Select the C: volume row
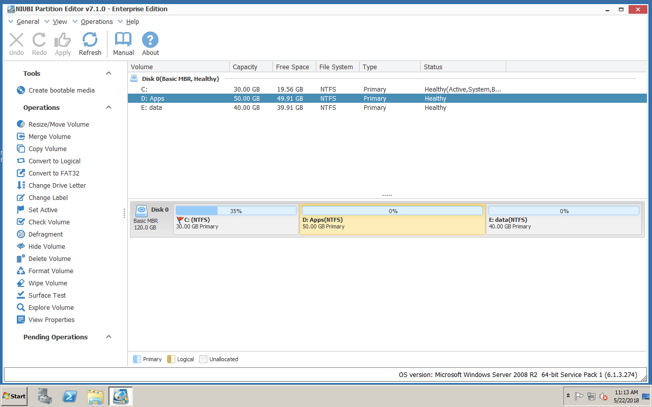Image resolution: width=652 pixels, height=407 pixels. point(387,89)
